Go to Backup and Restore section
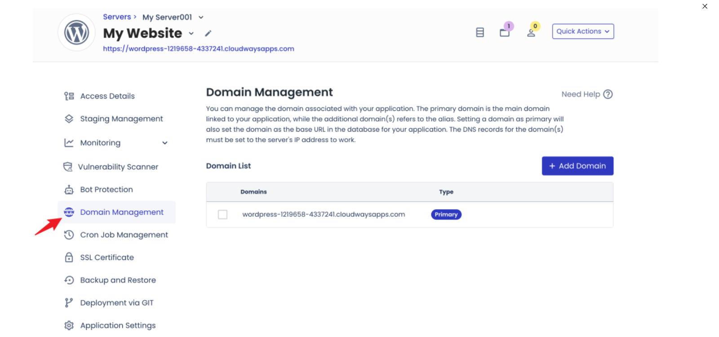Image resolution: width=719 pixels, height=337 pixels. (x=118, y=280)
